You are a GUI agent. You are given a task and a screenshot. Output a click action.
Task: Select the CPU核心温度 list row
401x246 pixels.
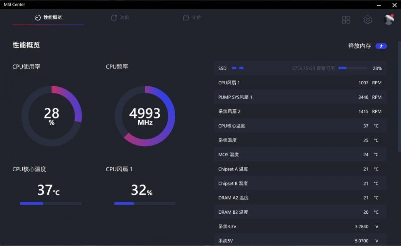coord(300,126)
